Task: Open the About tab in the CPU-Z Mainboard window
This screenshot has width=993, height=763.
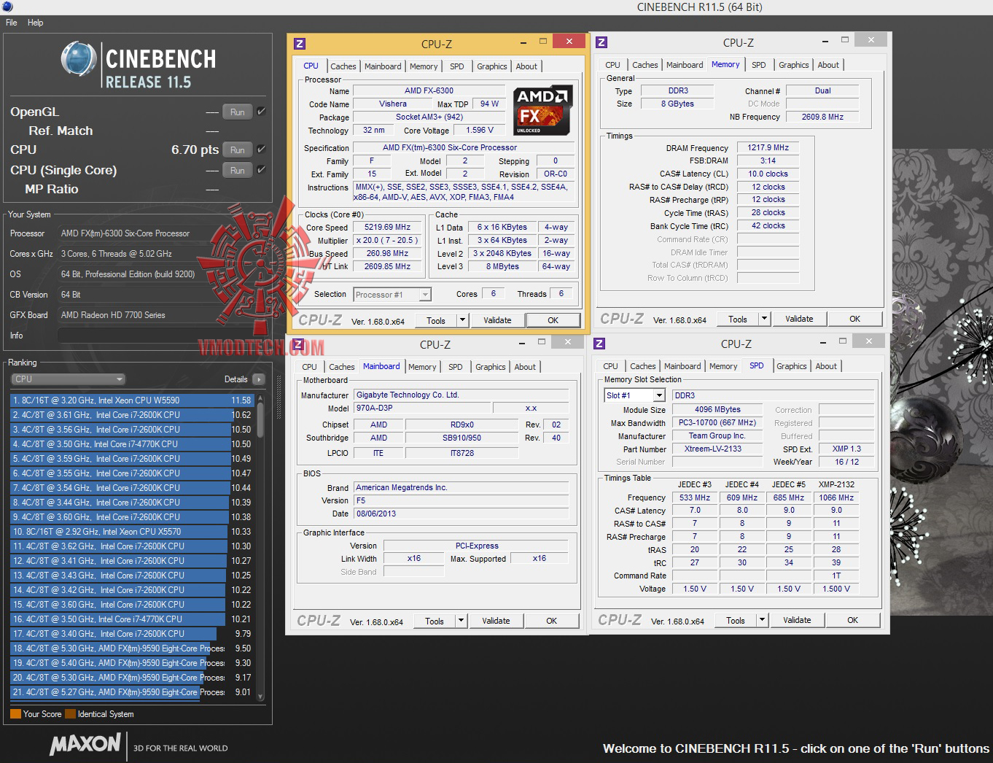Action: [x=525, y=367]
